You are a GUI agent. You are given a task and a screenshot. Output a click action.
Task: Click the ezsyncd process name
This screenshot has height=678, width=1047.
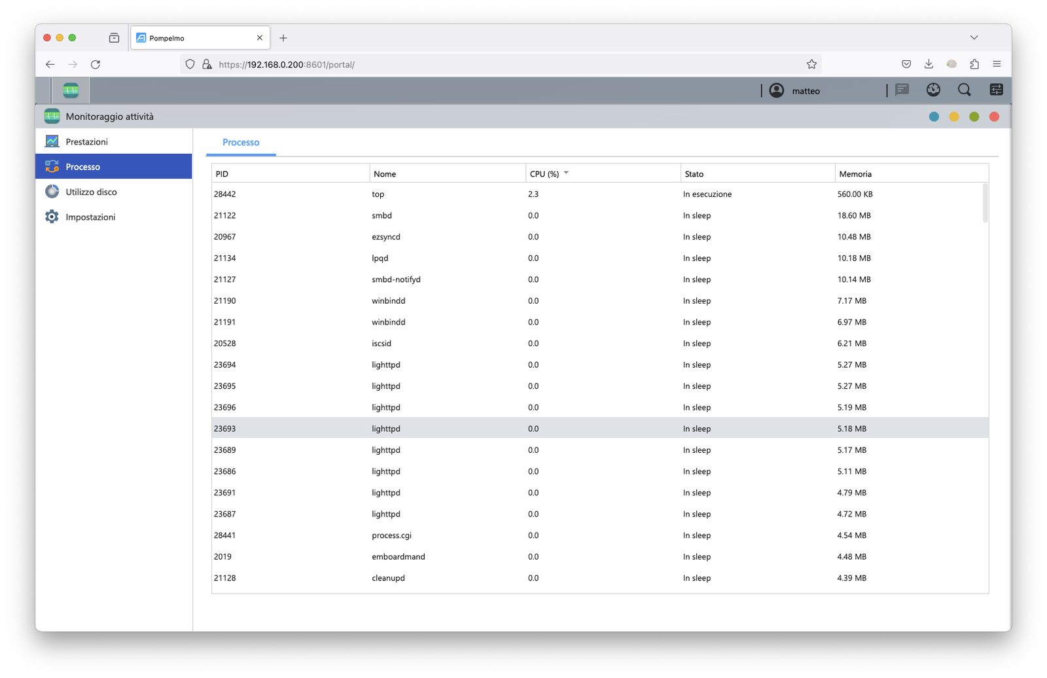[386, 237]
